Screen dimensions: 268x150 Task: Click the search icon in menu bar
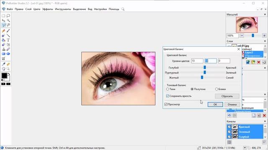(x=123, y=9)
